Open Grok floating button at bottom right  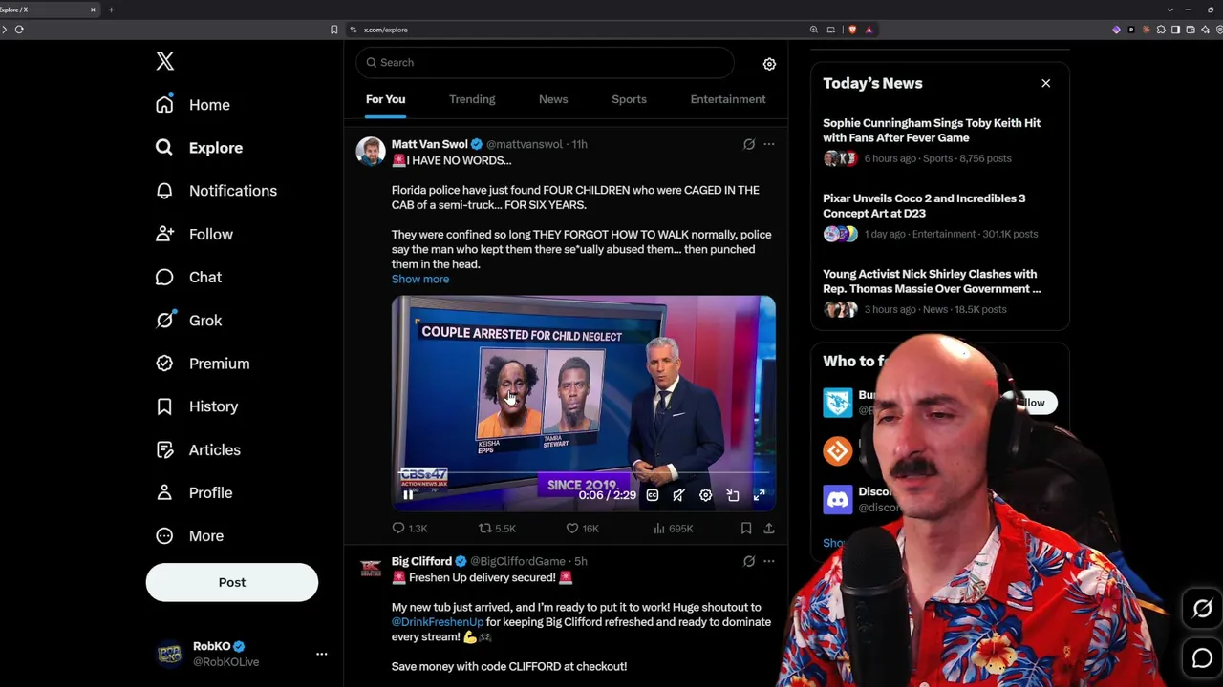pos(1202,608)
